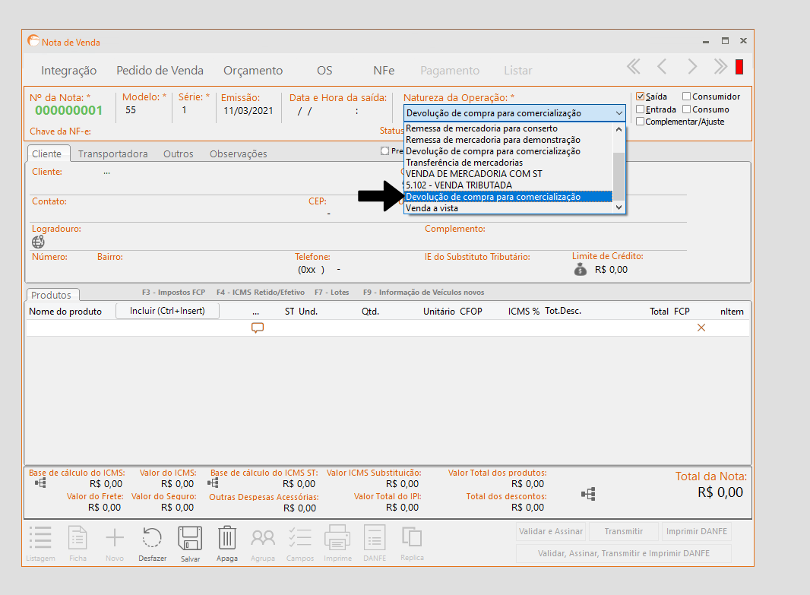Click the dropdown list scrollbar thumb
Screen dimensions: 810x595
tap(619, 176)
